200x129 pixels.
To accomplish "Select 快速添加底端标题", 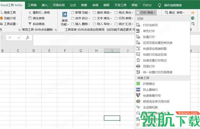I will click(163, 48).
